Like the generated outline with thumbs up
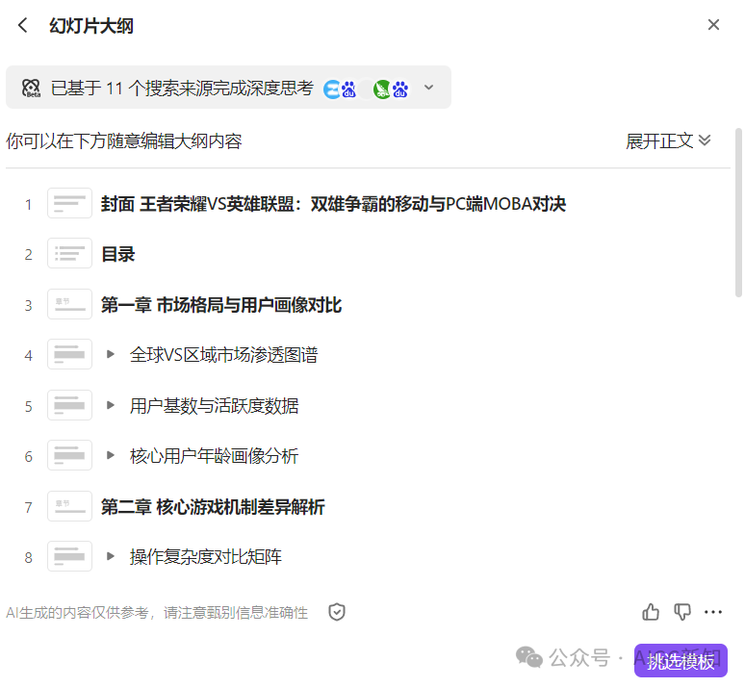This screenshot has height=687, width=745. click(651, 612)
